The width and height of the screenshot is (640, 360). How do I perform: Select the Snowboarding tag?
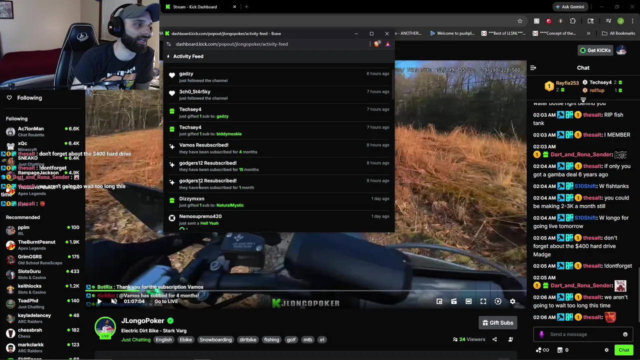click(215, 339)
